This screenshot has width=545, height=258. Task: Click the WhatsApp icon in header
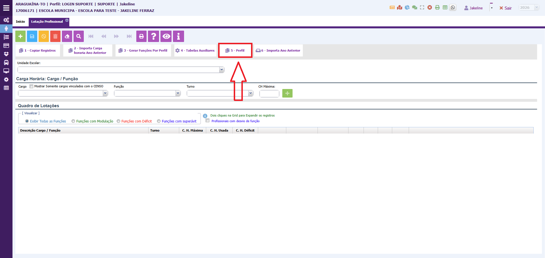pyautogui.click(x=453, y=8)
